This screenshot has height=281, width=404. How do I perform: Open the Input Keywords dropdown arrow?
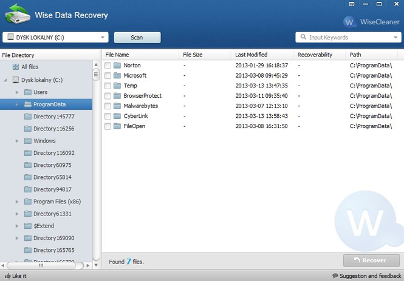pyautogui.click(x=395, y=38)
